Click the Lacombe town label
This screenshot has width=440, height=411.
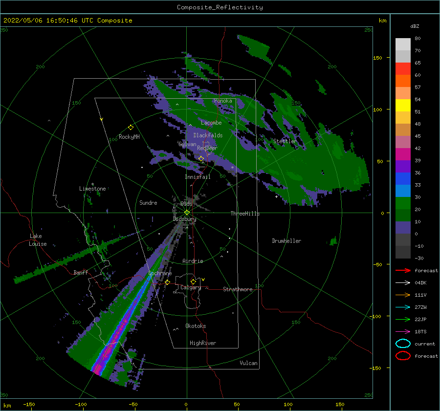211,123
